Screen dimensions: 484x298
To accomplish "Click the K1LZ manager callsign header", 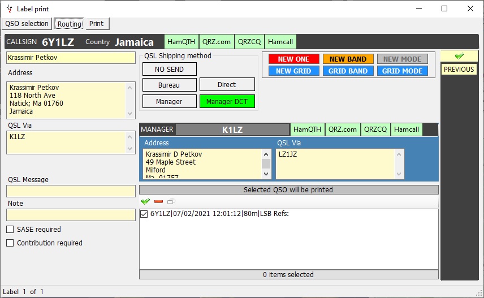I will (232, 129).
